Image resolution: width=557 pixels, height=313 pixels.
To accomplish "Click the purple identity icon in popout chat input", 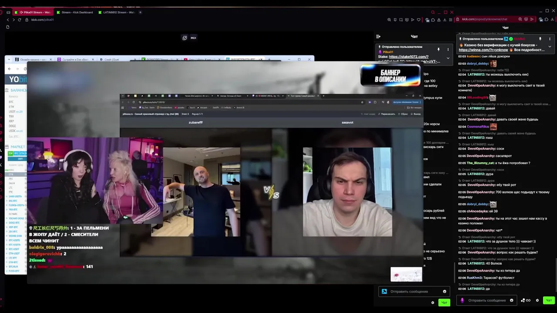I will tap(462, 300).
